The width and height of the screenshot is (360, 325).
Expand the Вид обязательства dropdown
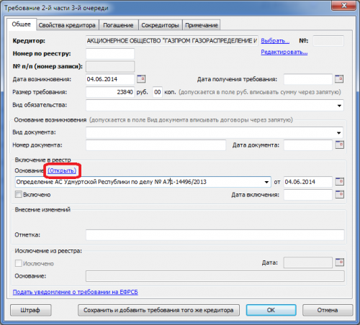(x=339, y=106)
